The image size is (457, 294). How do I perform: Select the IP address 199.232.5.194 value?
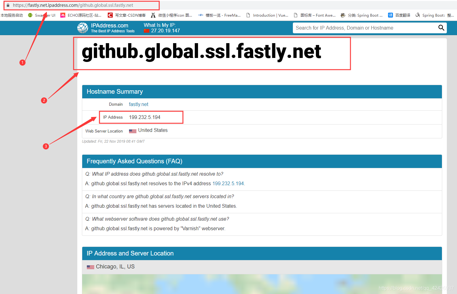coord(145,117)
